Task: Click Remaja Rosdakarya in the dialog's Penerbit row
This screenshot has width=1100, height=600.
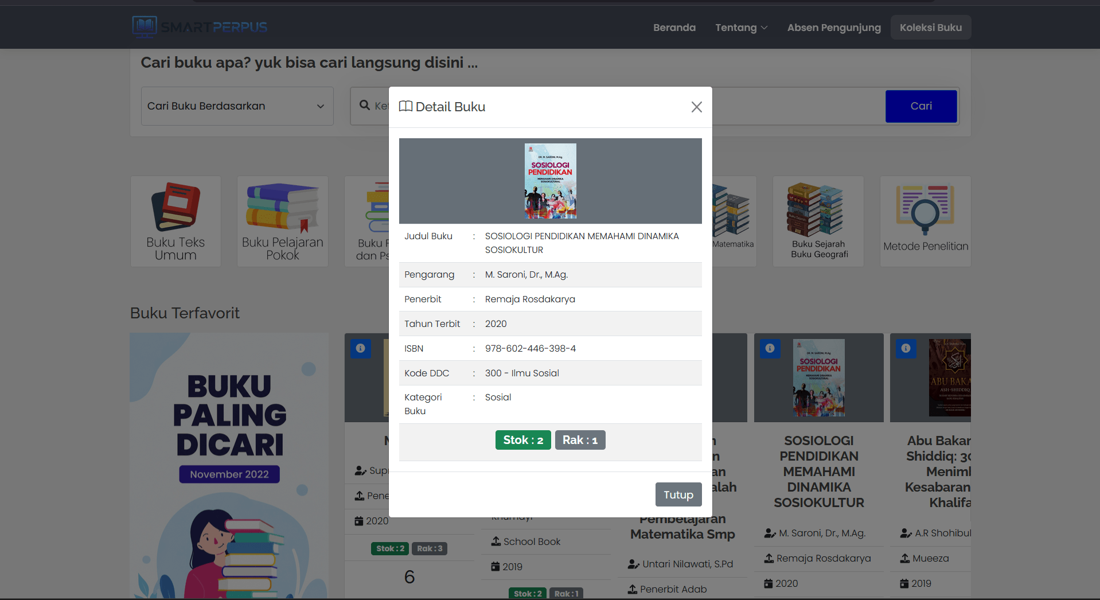Action: pos(530,299)
